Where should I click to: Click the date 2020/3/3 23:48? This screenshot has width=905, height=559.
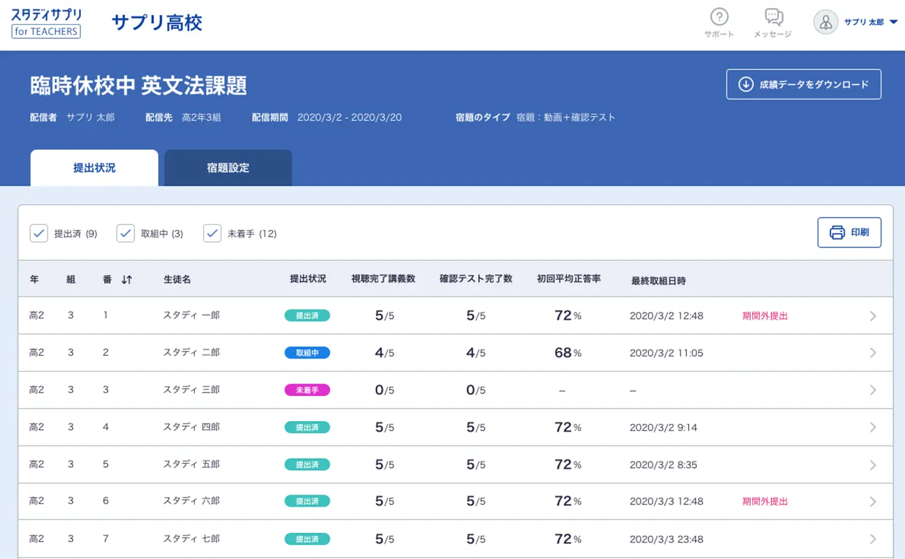tap(666, 539)
